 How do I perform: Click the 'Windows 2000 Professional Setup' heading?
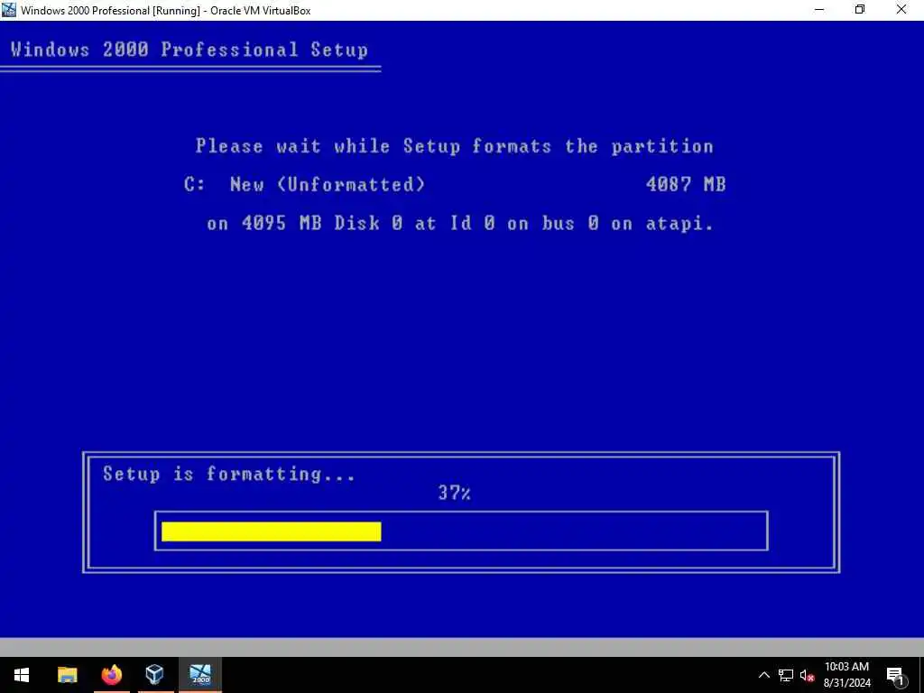(189, 50)
